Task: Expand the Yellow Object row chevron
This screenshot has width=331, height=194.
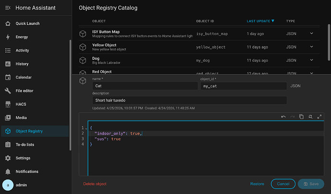Action: [x=312, y=47]
